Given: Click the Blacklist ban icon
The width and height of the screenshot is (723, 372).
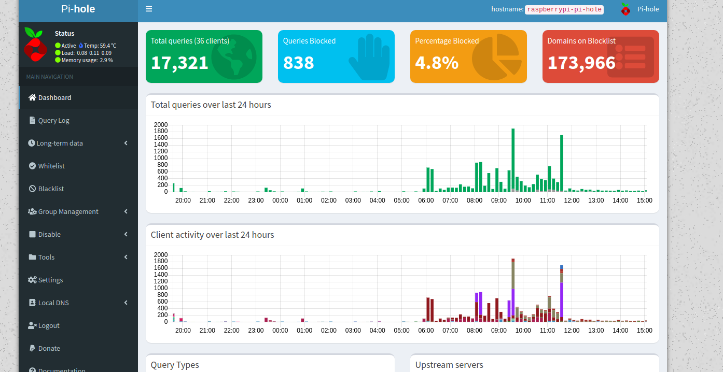Looking at the screenshot, I should pos(32,189).
